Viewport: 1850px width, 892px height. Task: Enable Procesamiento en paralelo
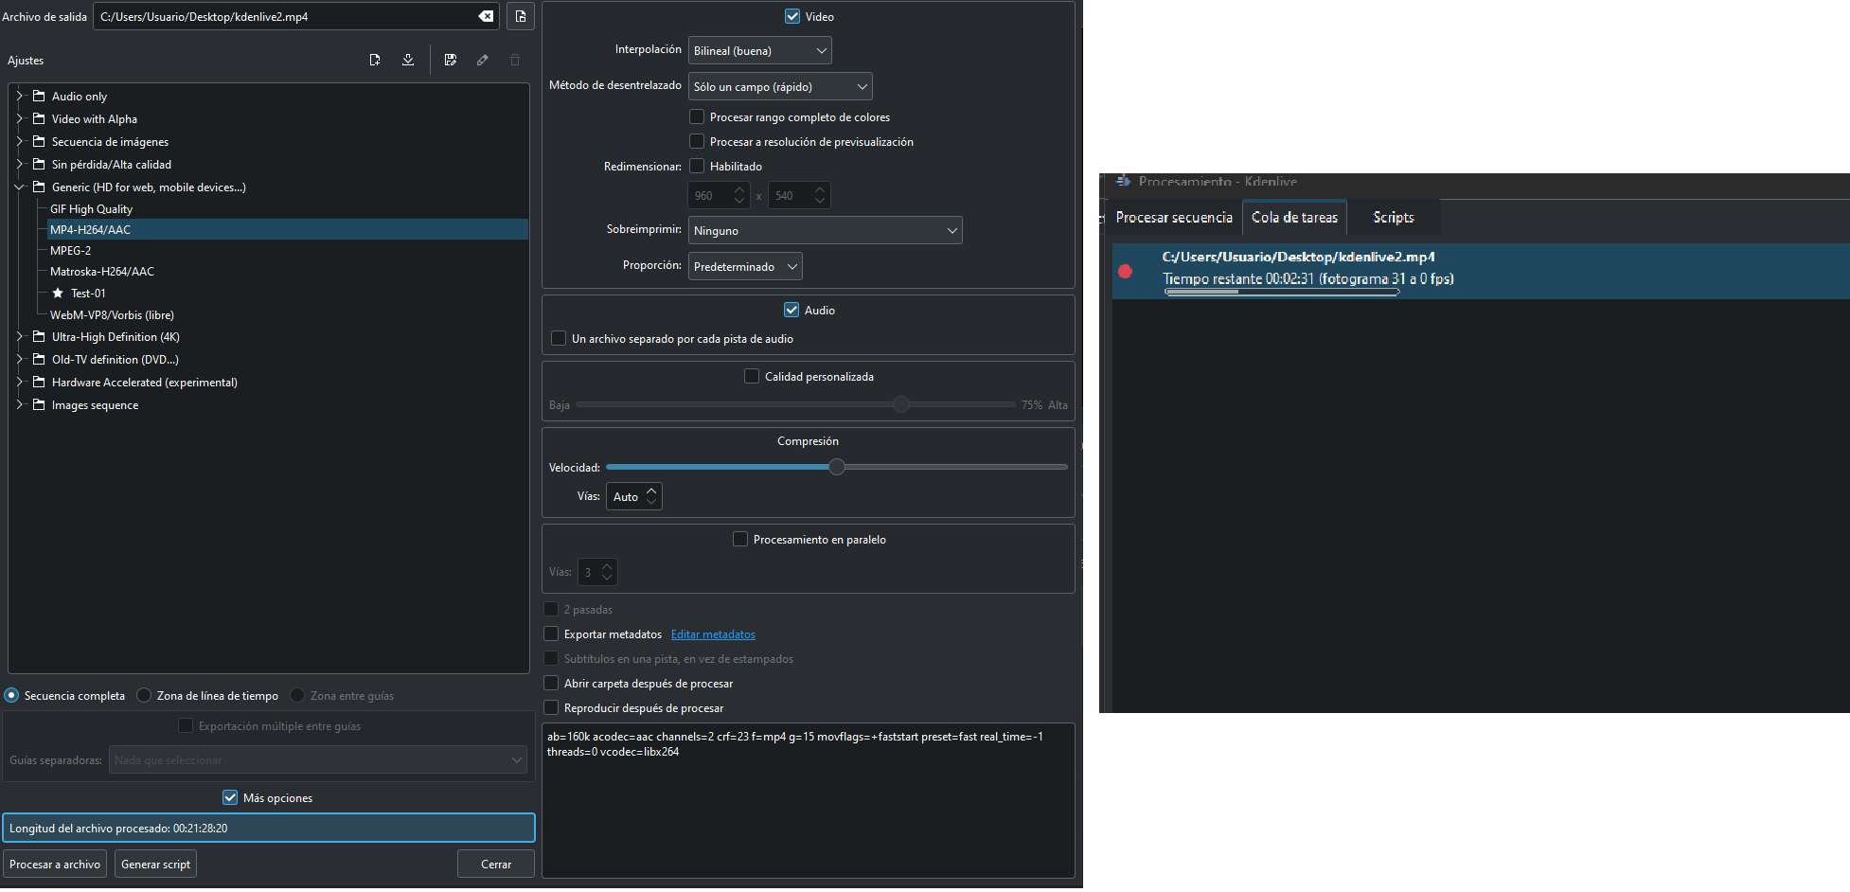pyautogui.click(x=740, y=539)
